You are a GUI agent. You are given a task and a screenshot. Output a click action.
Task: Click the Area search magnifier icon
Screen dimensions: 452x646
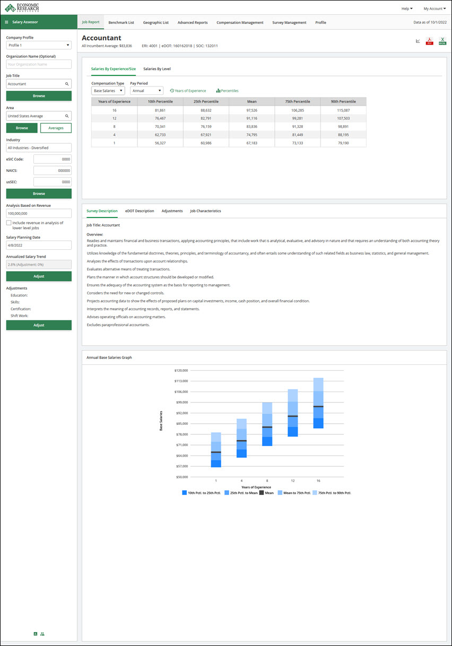tap(67, 116)
